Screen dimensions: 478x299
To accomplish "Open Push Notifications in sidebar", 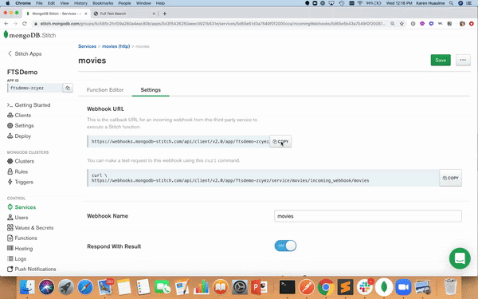I will pos(32,269).
